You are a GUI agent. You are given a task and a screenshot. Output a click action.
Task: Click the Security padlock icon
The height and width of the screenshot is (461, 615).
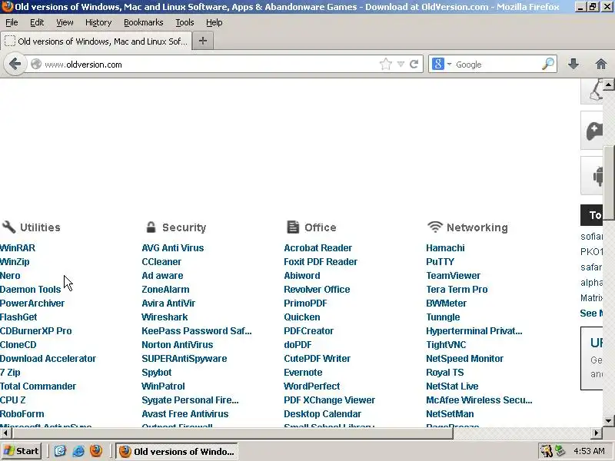coord(151,227)
